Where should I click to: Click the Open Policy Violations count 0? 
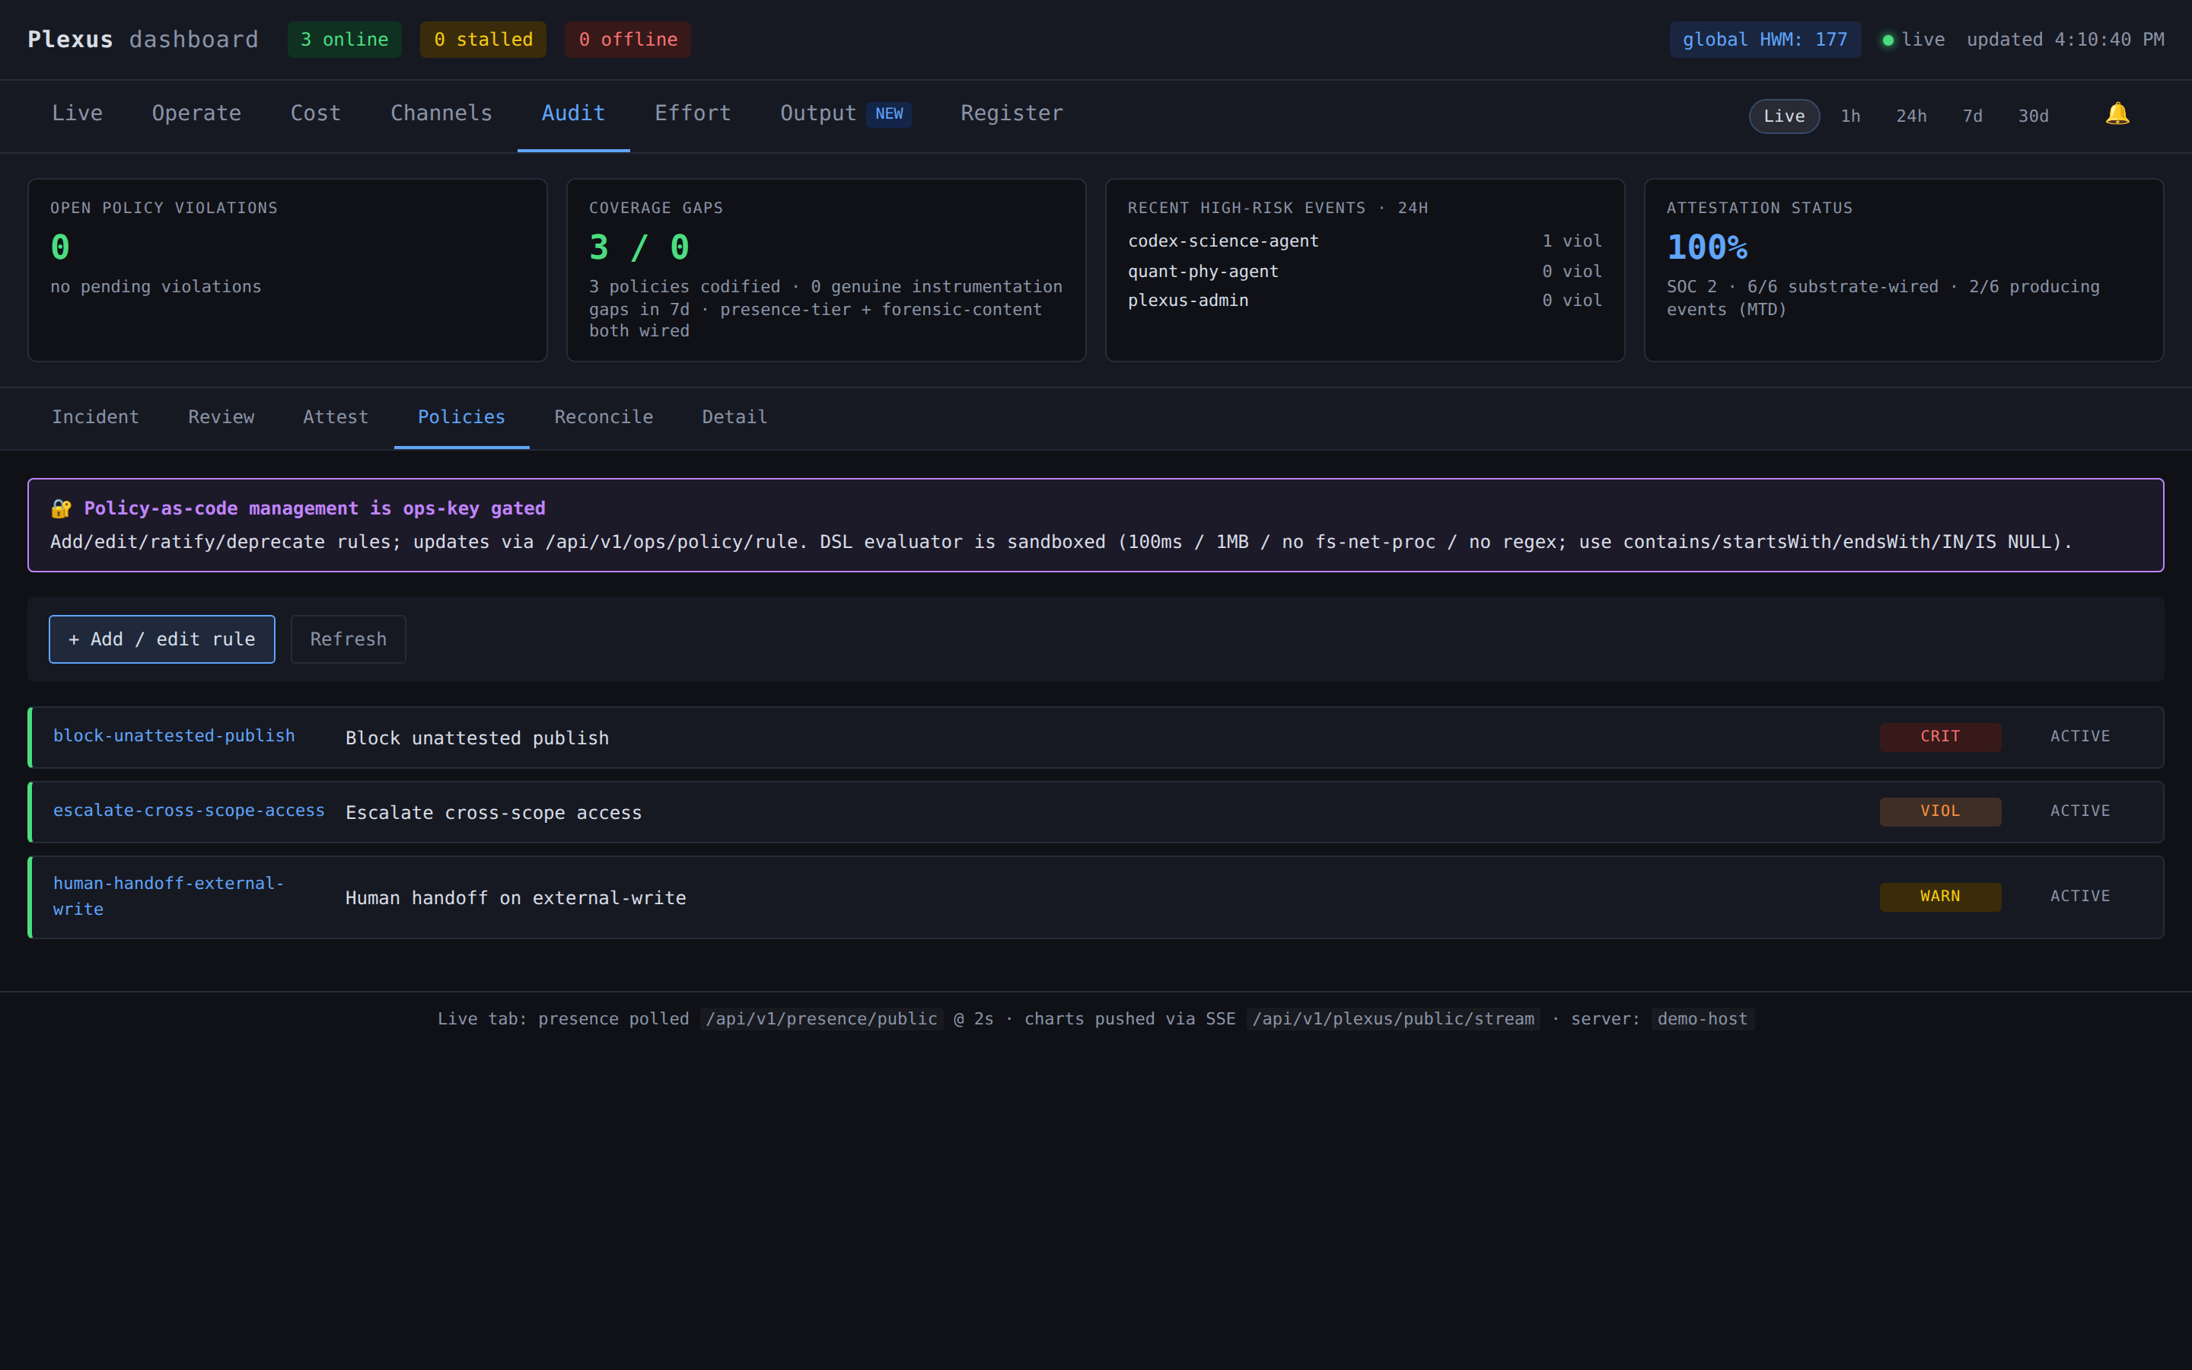pyautogui.click(x=60, y=247)
